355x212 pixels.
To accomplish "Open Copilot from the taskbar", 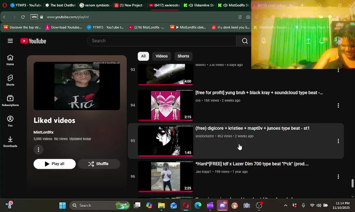I will click(149, 206).
